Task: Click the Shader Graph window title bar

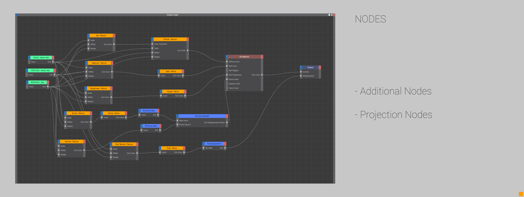Action: pos(173,15)
